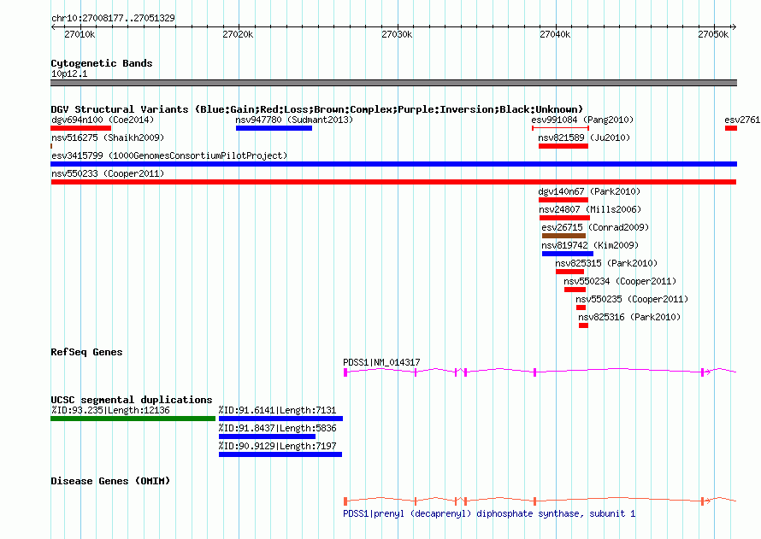Click the nsv821589 (Ju2010) variant label
Screen dimensions: 761x539
click(x=584, y=138)
